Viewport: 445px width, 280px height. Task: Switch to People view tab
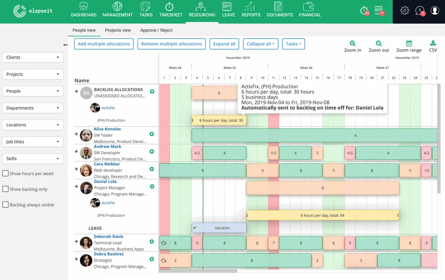84,30
